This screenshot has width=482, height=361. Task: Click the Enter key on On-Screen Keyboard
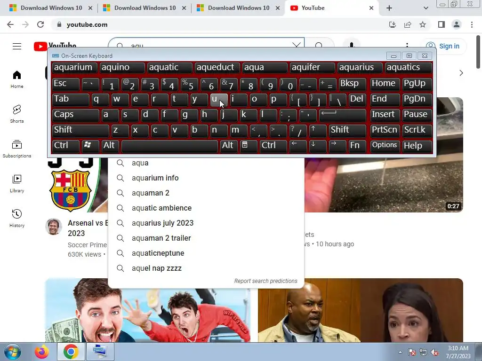[343, 115]
